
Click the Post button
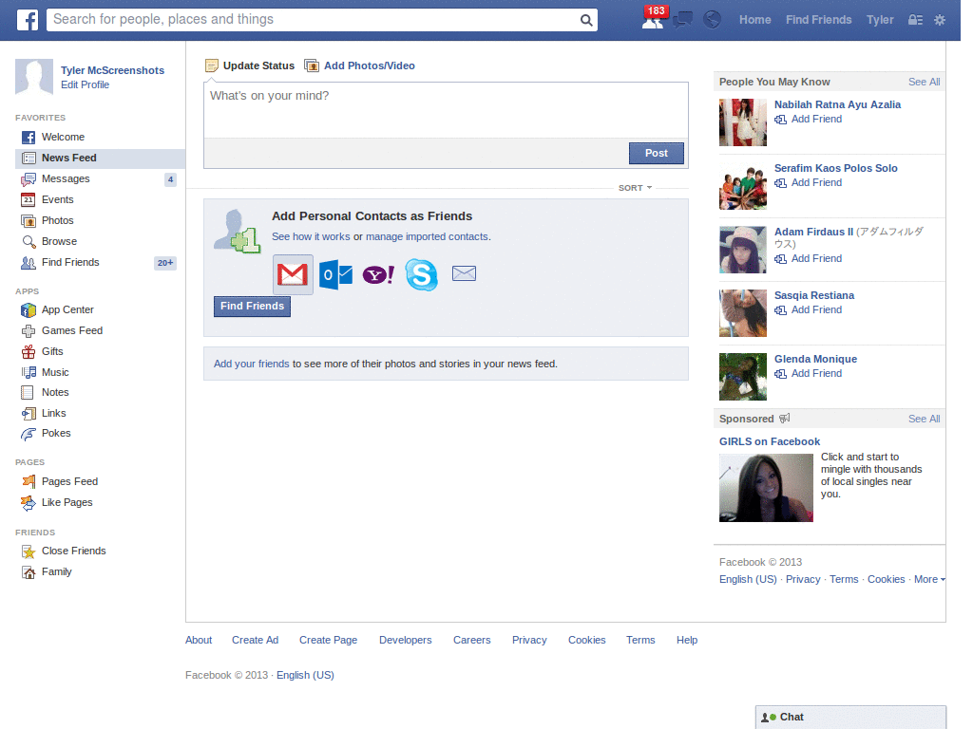tap(656, 153)
